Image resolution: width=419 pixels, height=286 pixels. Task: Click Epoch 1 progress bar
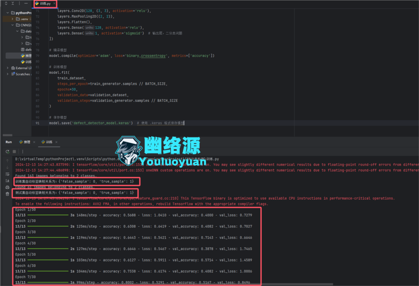(48, 215)
